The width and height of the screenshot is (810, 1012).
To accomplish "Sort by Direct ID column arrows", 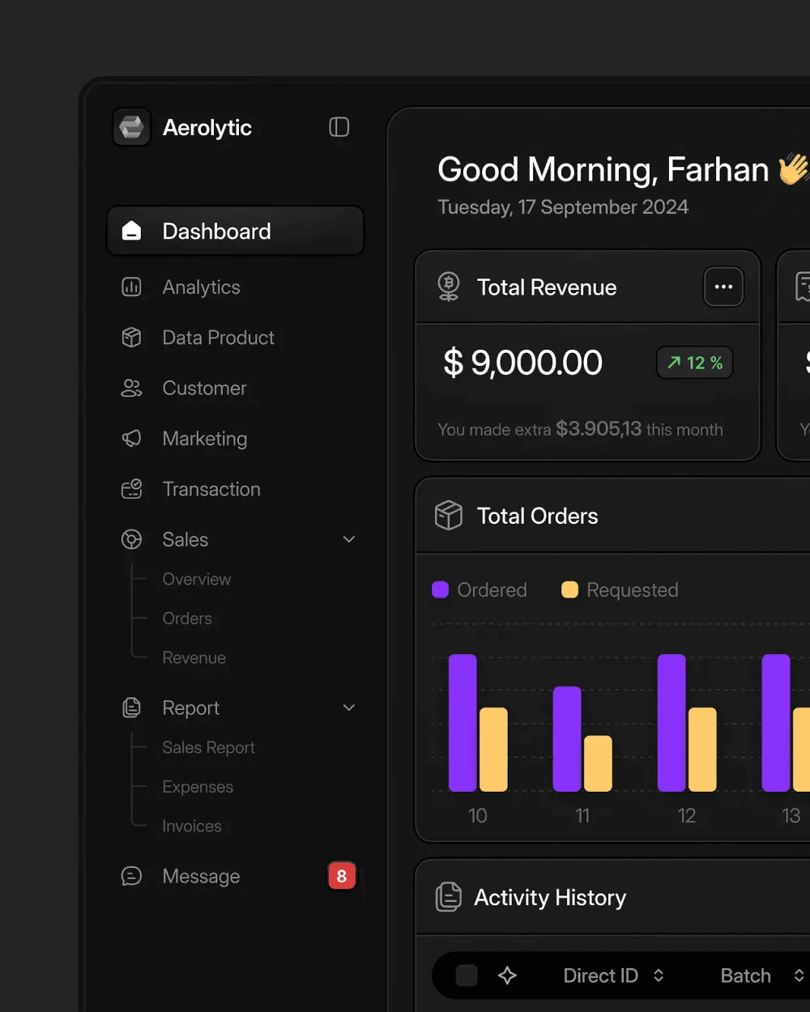I will [659, 976].
